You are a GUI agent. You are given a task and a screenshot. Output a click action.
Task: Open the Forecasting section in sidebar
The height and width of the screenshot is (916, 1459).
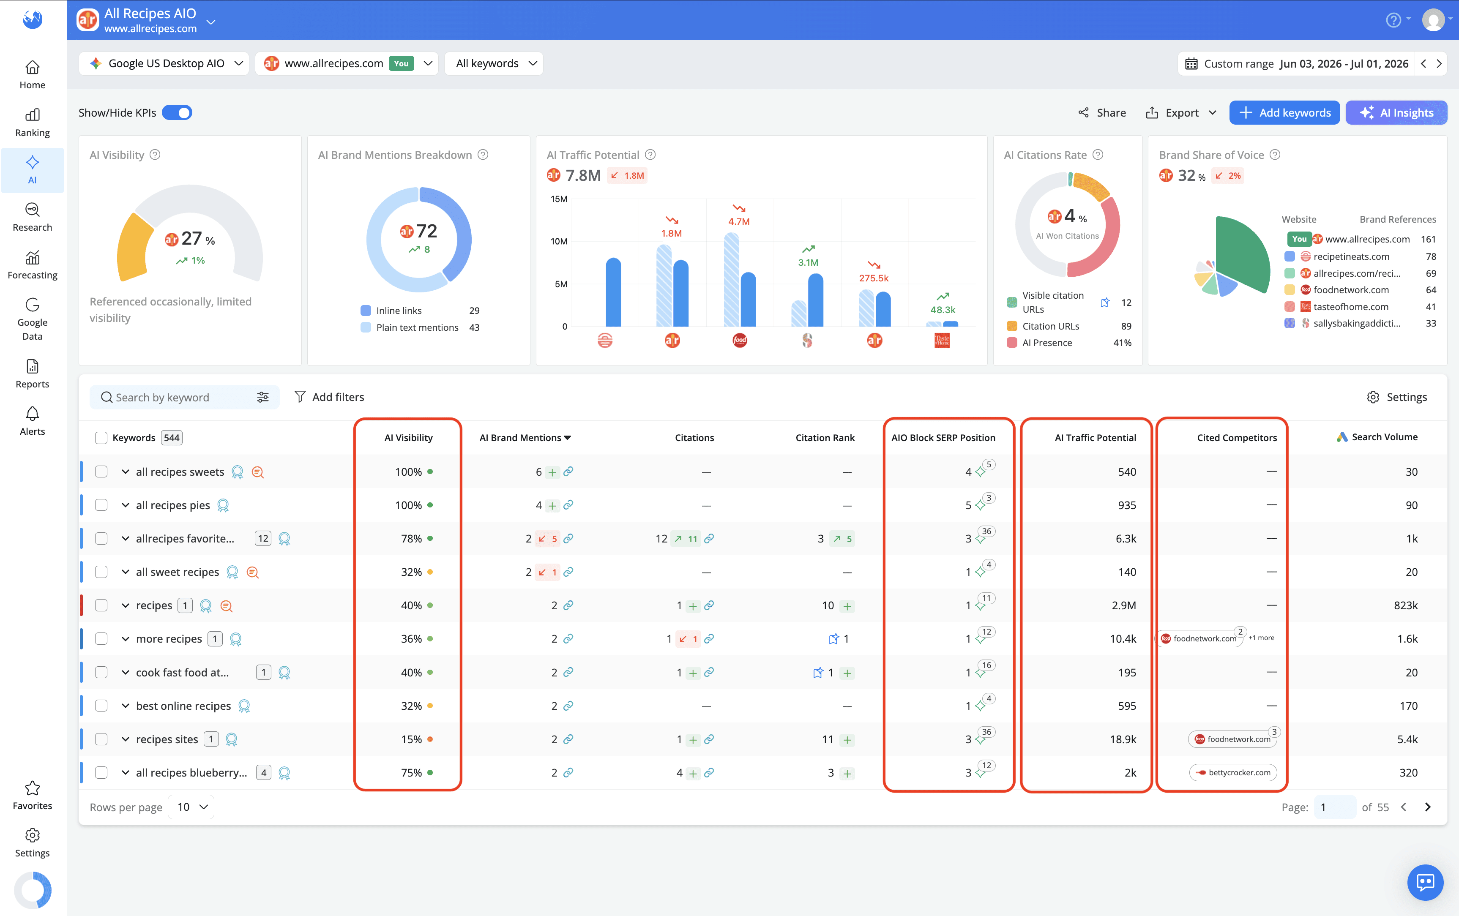(32, 265)
